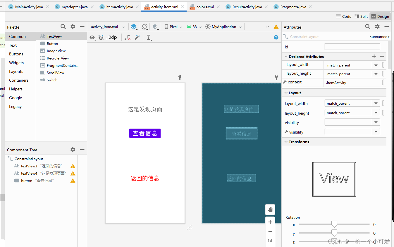Select Split view mode
This screenshot has width=394, height=247.
361,16
